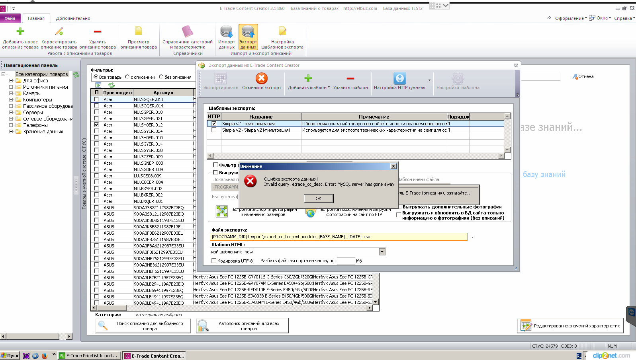Select the All products radio filter
636x360 pixels.
(96, 77)
